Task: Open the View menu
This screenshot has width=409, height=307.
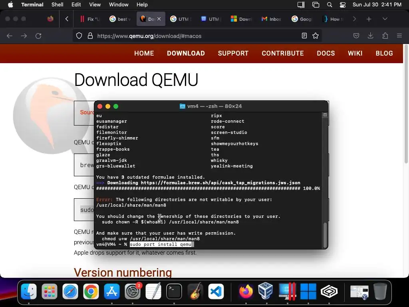Action: 95,5
